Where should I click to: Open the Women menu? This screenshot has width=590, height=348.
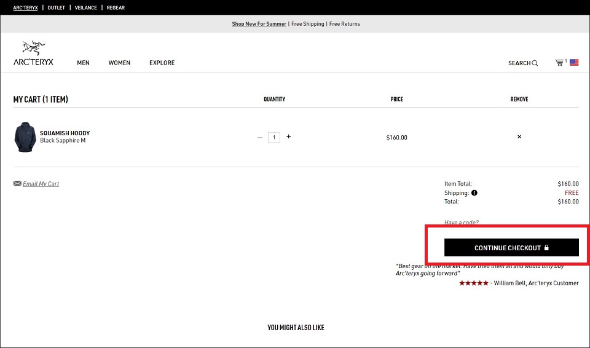(x=119, y=63)
